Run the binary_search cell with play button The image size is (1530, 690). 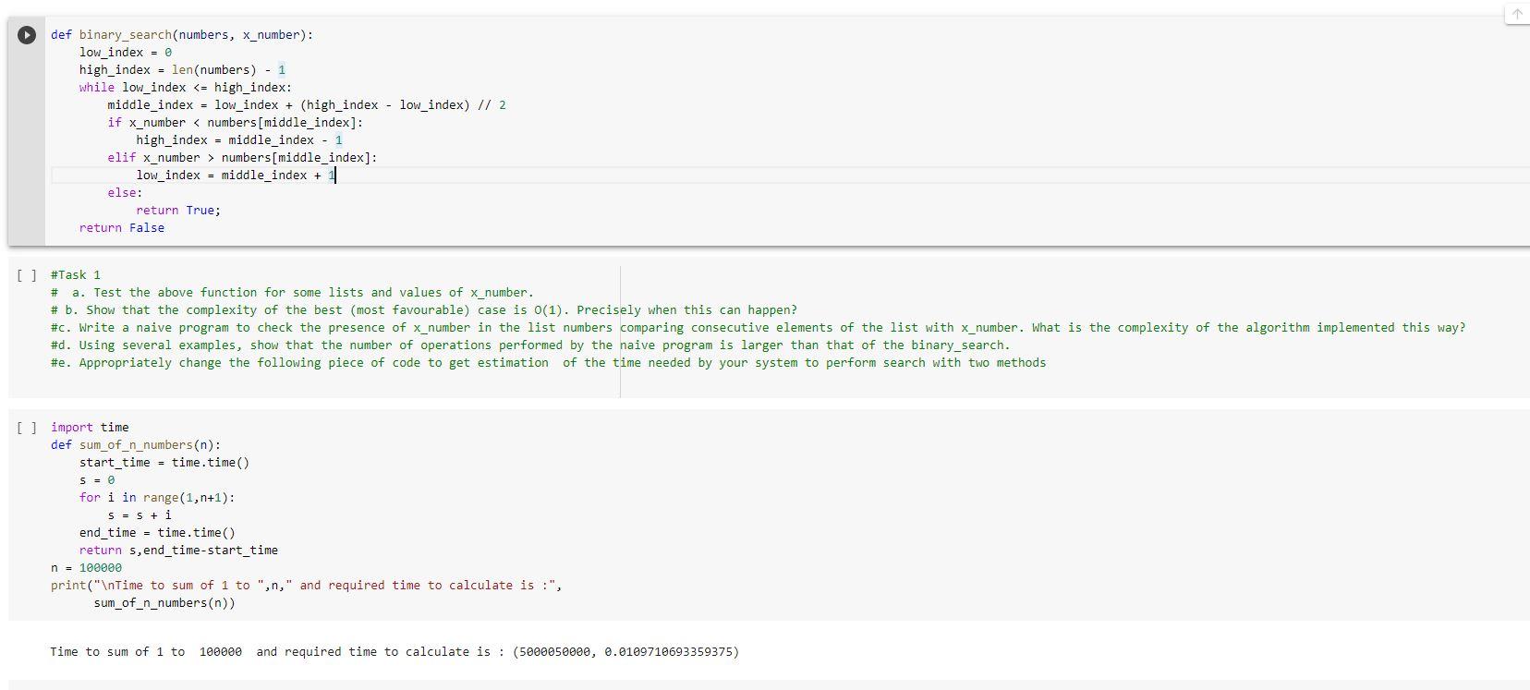27,35
